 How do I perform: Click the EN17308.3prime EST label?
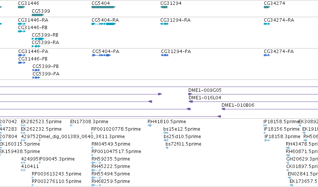[x=89, y=122]
